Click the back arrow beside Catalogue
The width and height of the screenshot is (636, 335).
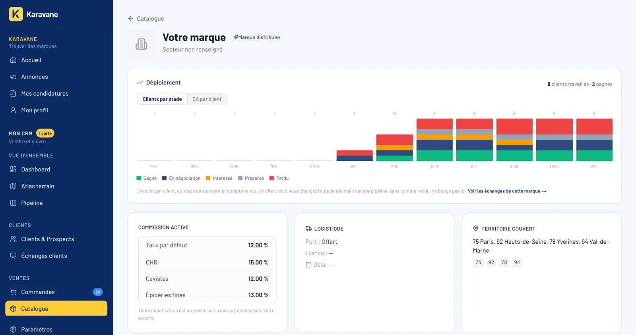pos(130,19)
